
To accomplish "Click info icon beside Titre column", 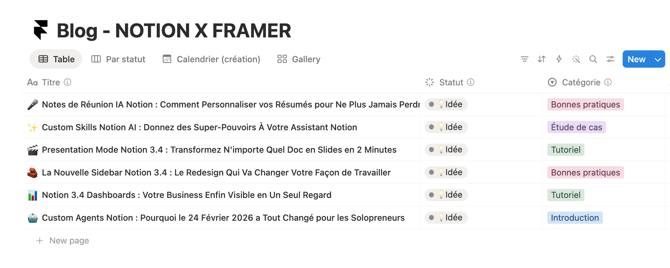I will click(68, 82).
